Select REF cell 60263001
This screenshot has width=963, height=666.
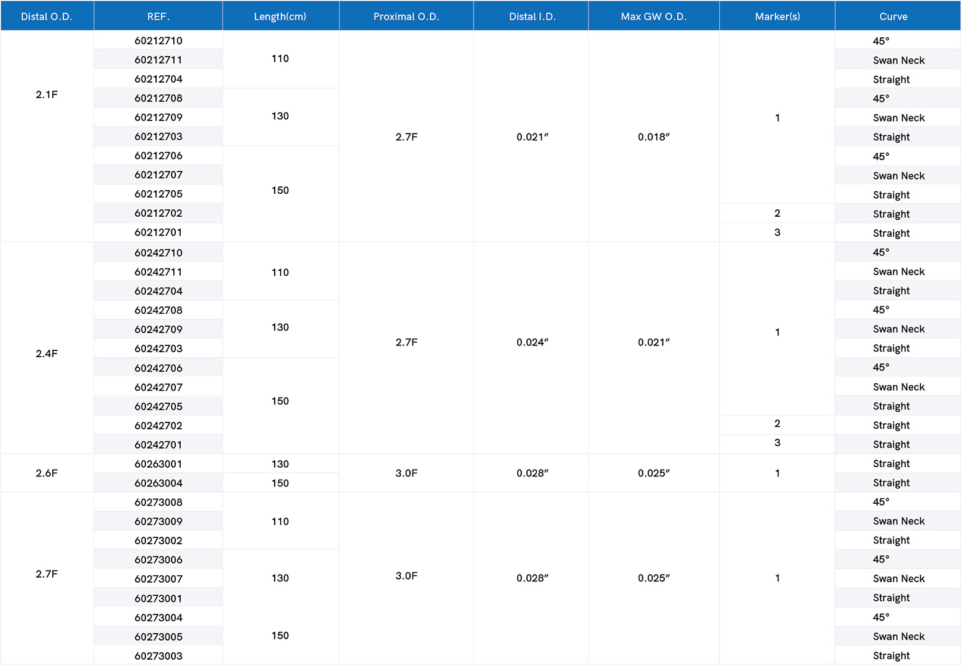pos(158,464)
